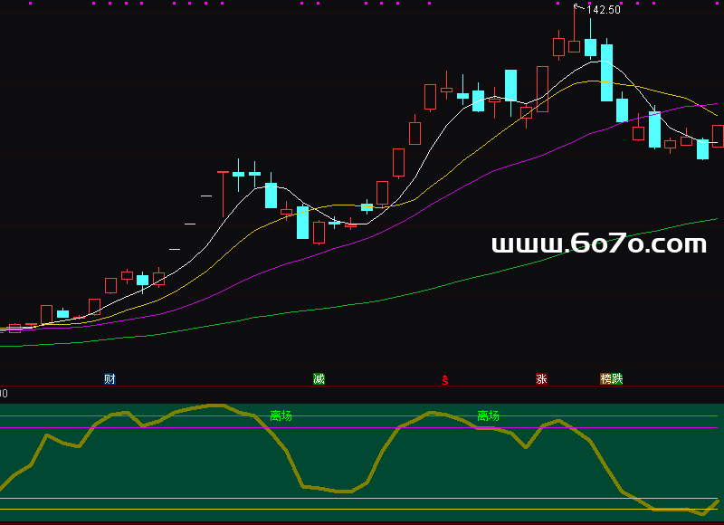
Task: Click the green 跌 marker icon
Action: [x=618, y=378]
